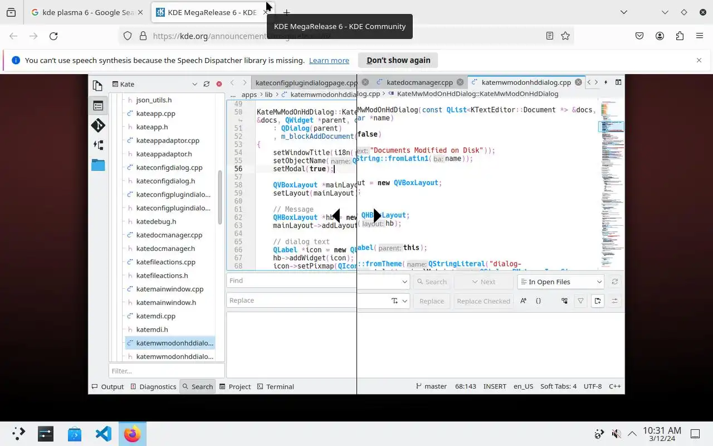The image size is (713, 446).
Task: Reload the current page
Action: pos(53,36)
